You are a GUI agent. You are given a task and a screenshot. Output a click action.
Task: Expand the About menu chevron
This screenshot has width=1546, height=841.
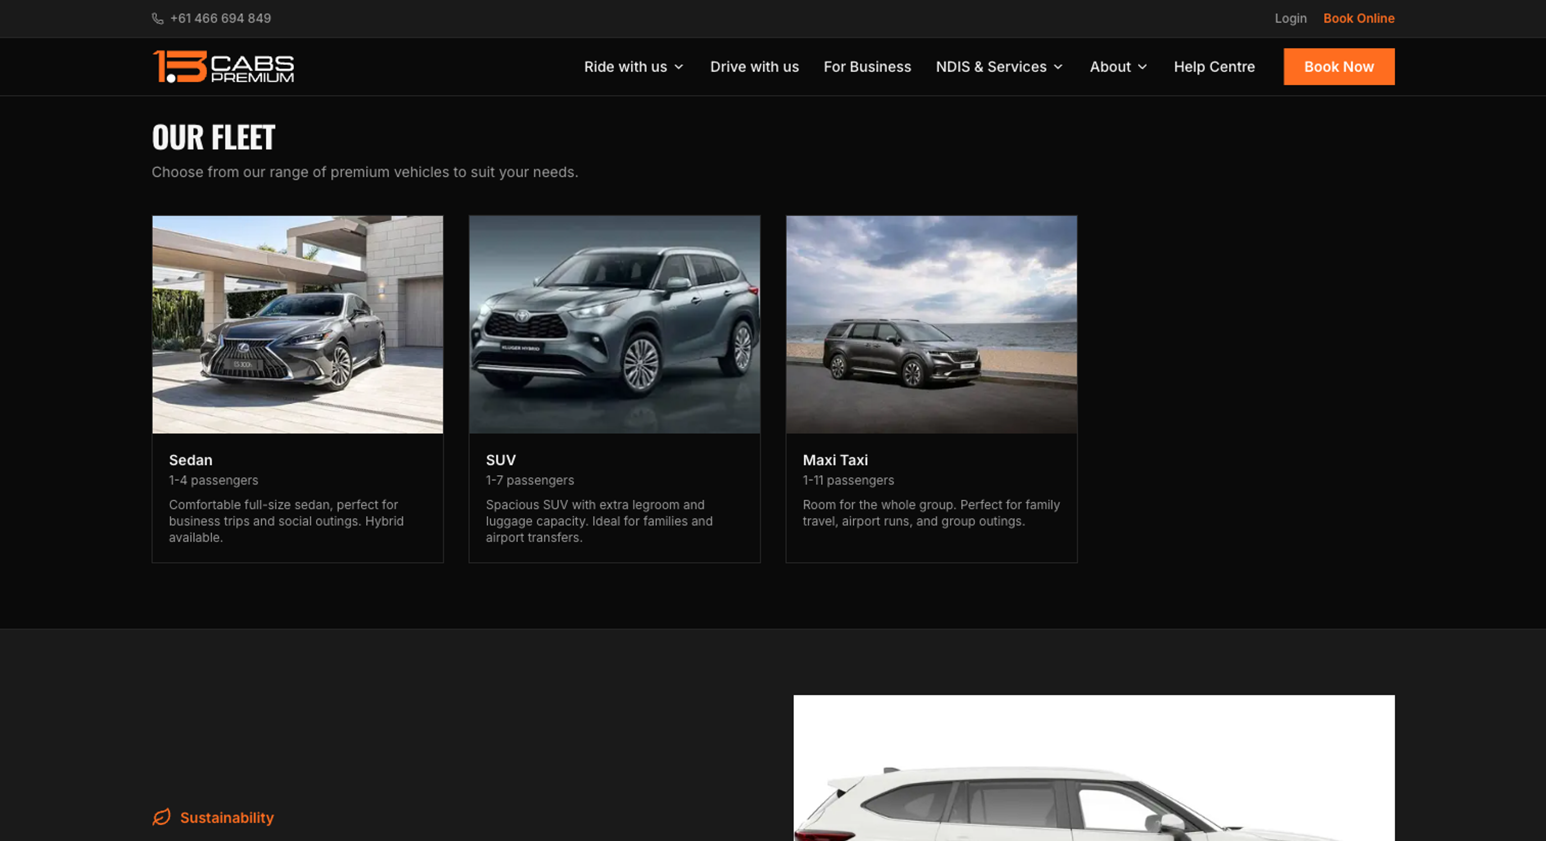tap(1142, 67)
